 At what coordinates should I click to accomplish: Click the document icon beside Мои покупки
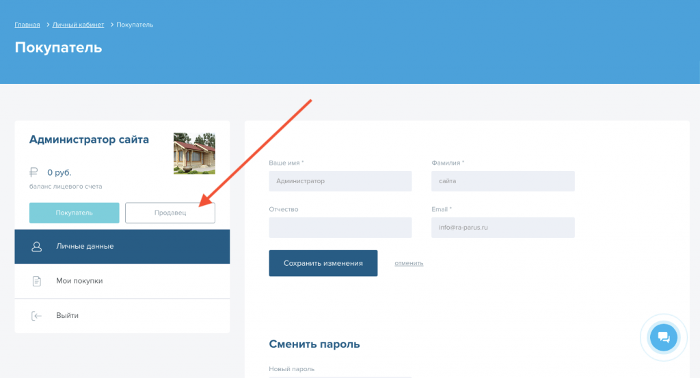tap(37, 281)
